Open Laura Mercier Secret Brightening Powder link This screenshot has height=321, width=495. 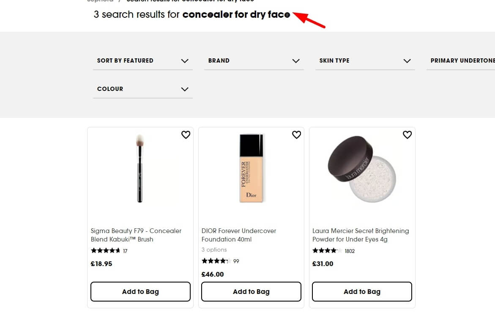click(x=361, y=235)
